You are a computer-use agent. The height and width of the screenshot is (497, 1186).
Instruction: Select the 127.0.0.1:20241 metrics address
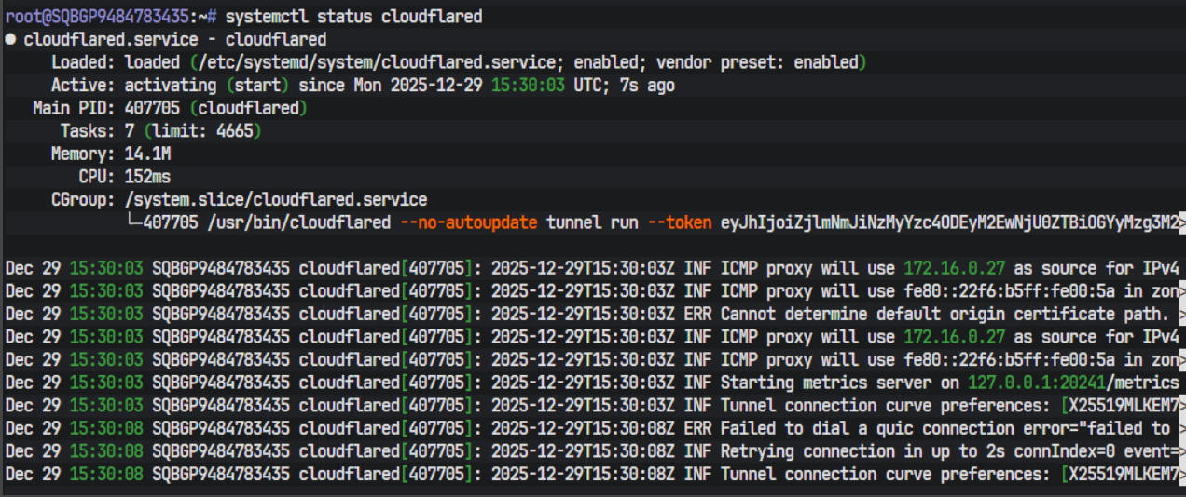click(1037, 383)
